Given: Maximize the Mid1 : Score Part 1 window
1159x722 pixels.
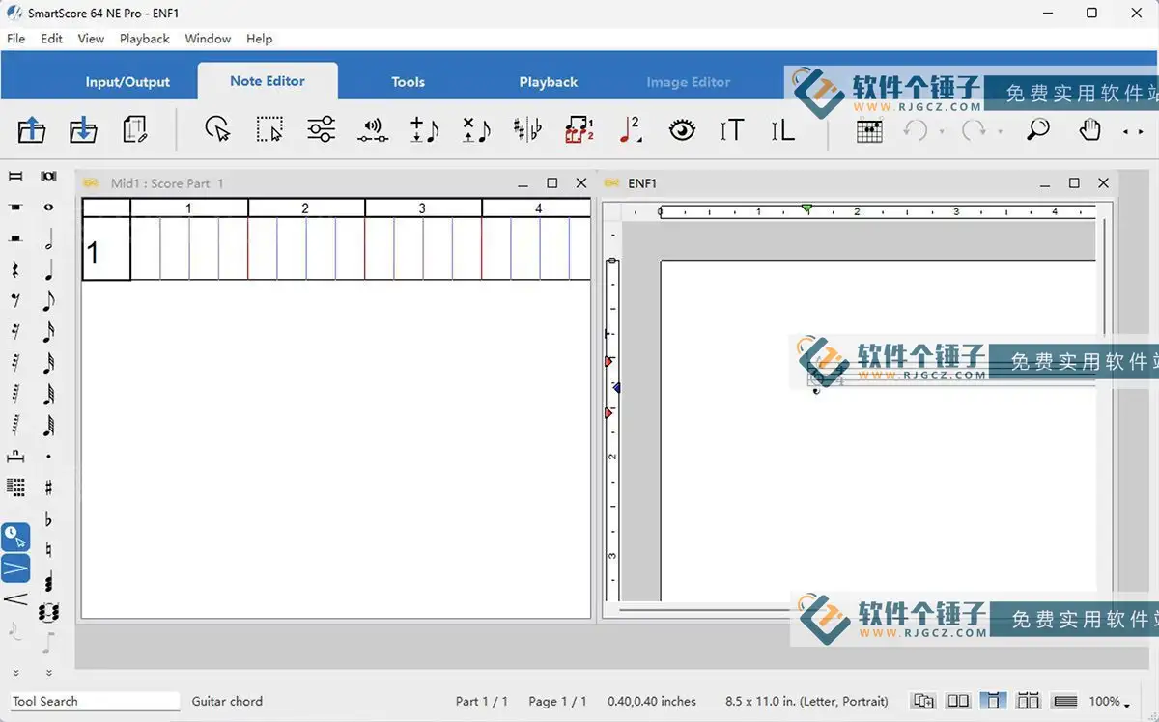Looking at the screenshot, I should pos(552,182).
